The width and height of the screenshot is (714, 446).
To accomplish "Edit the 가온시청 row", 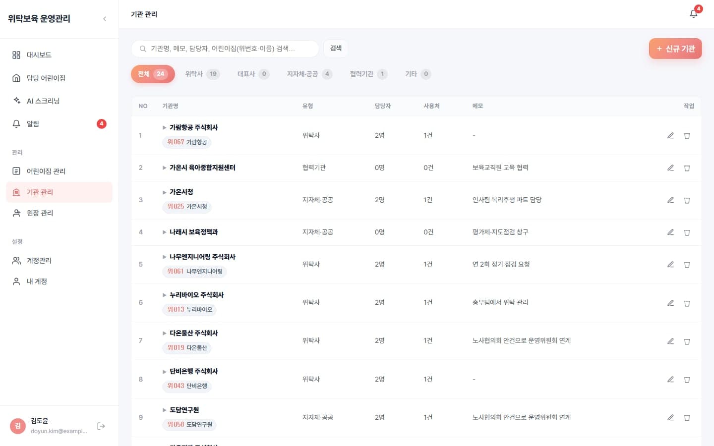I will coord(670,200).
